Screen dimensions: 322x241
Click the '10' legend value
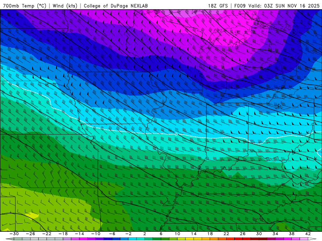coord(178,234)
